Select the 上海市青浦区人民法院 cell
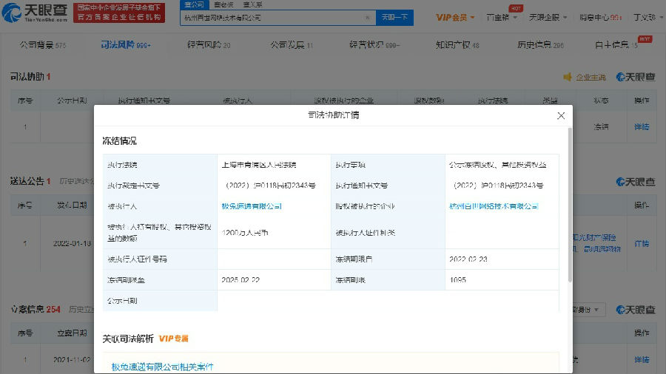Image resolution: width=666 pixels, height=374 pixels. tap(259, 165)
